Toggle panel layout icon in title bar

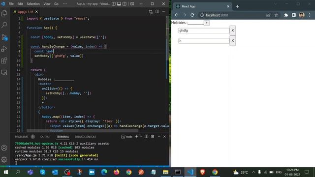(x=119, y=4)
